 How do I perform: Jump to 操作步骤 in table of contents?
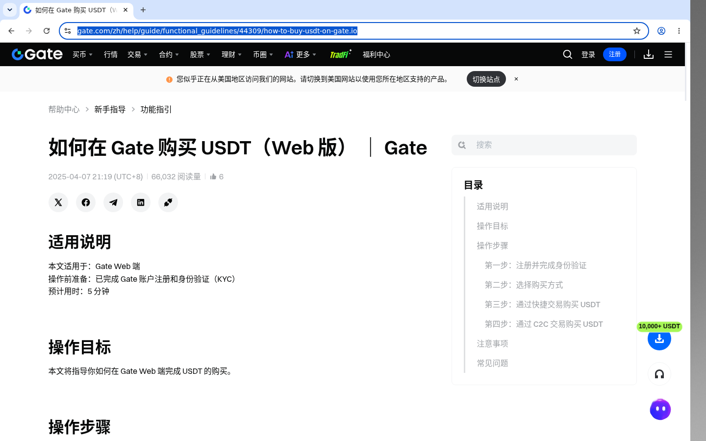click(492, 245)
